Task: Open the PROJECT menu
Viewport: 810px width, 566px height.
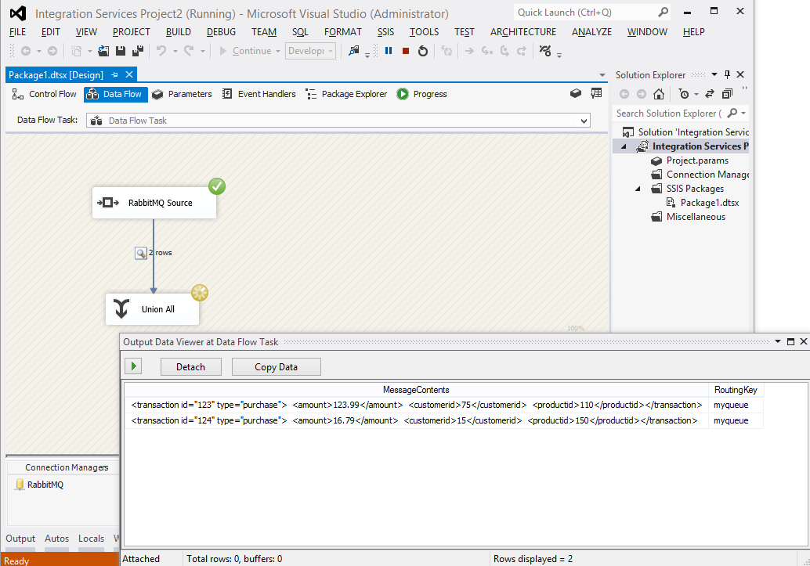Action: 131,32
